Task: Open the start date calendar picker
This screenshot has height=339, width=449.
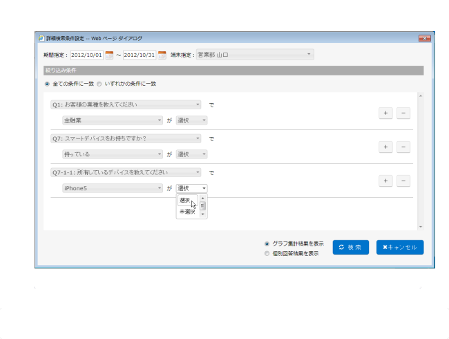Action: pyautogui.click(x=109, y=55)
